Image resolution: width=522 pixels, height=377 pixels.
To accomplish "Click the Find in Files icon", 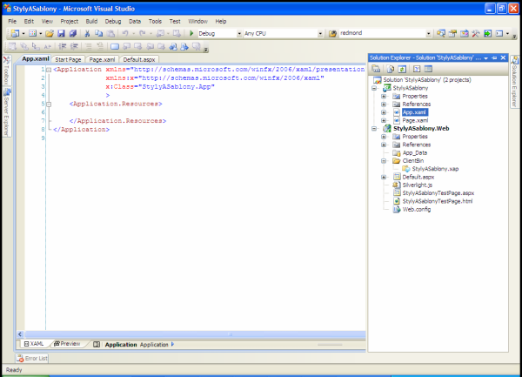I will click(332, 33).
